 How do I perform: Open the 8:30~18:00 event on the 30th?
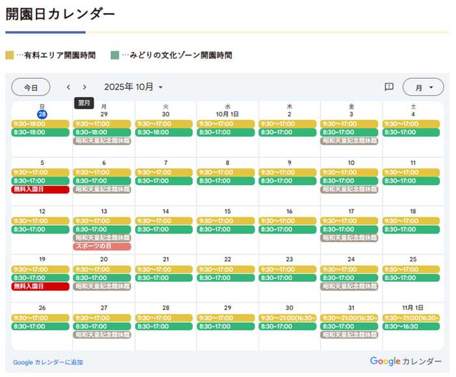click(x=164, y=132)
